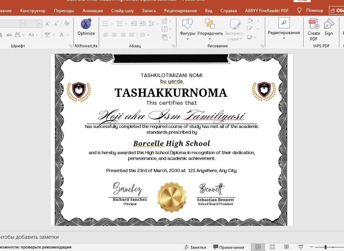Open the Запись tab
This screenshot has height=251, width=344.
click(149, 10)
